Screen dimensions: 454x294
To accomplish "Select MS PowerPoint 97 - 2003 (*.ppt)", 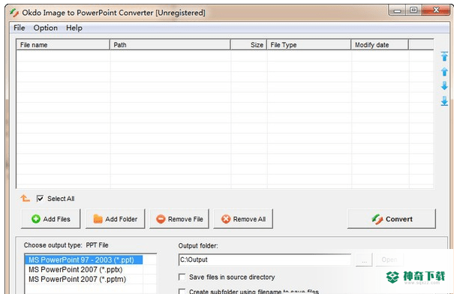I will coord(84,259).
